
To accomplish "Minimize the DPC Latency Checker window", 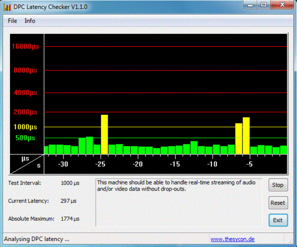I will [250, 5].
